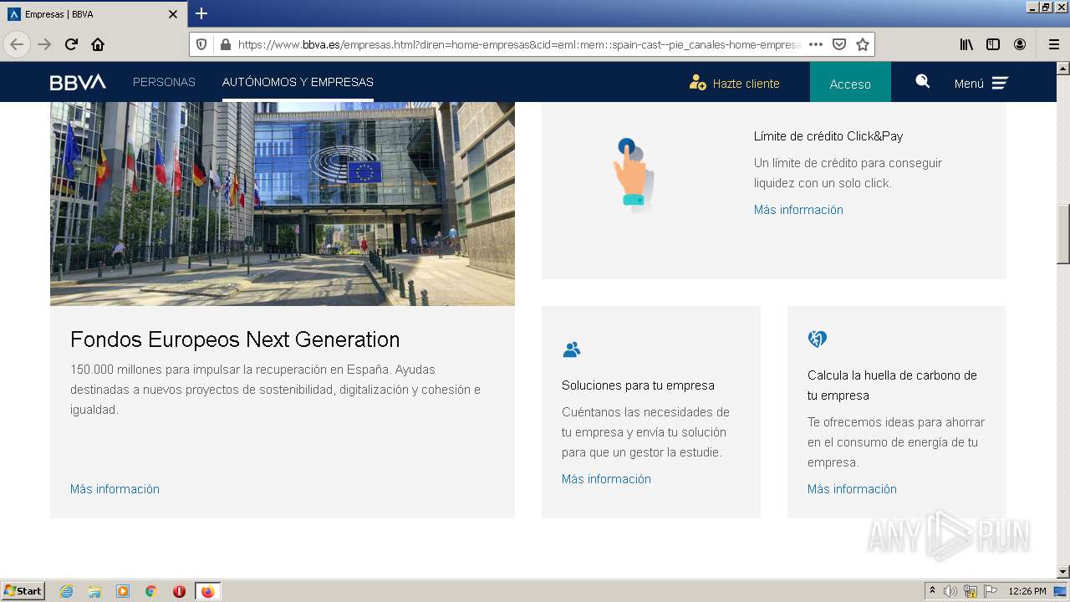Viewport: 1070px width, 602px height.
Task: Open the tracking protection shield icon
Action: pos(201,44)
